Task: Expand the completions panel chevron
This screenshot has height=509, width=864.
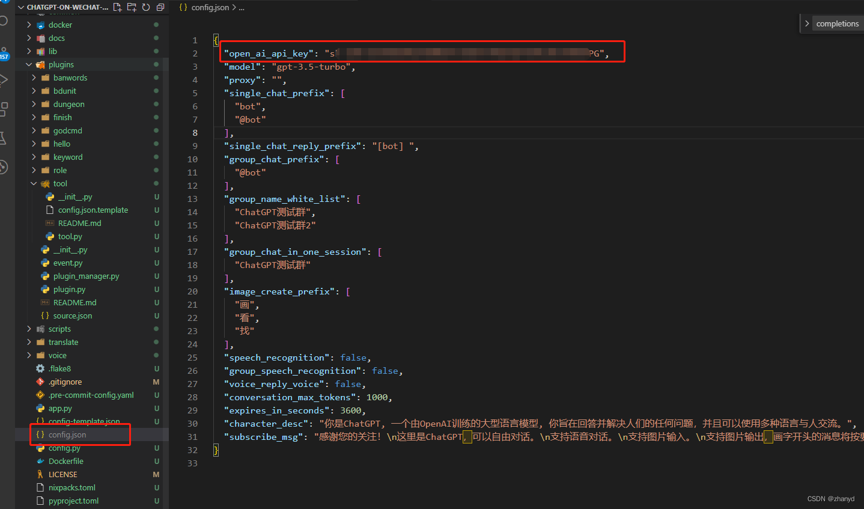Action: click(807, 23)
